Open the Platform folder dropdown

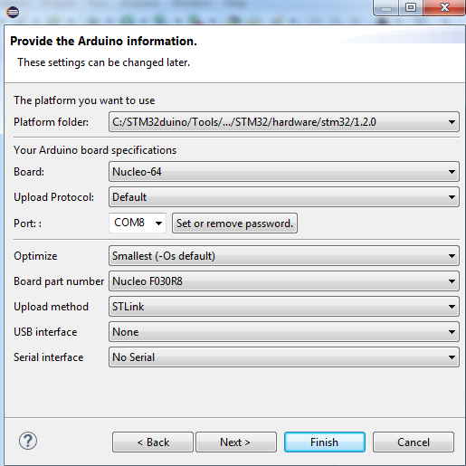point(284,122)
